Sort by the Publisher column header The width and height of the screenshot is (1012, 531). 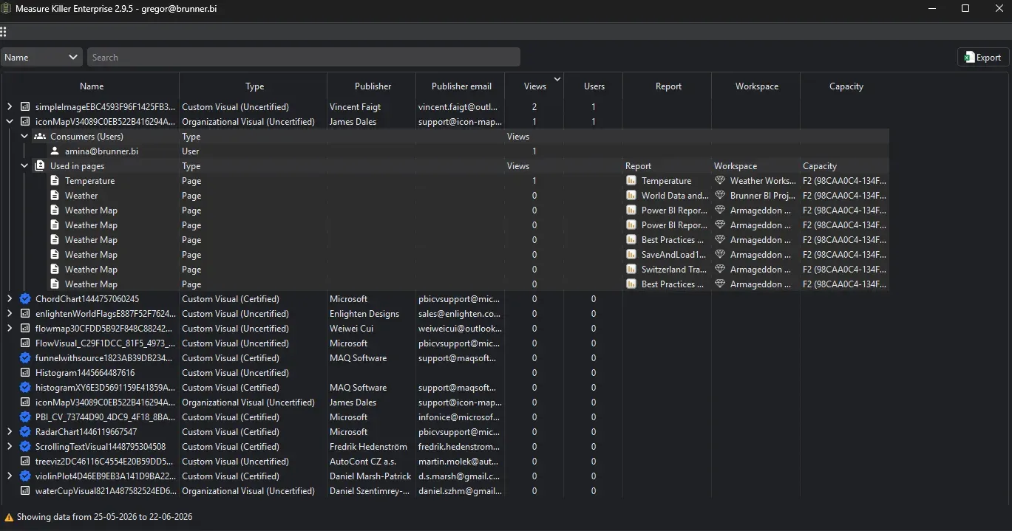pos(373,86)
